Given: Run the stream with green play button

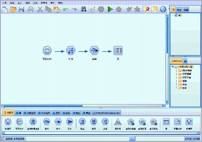Looking at the screenshot, I should (110, 10).
